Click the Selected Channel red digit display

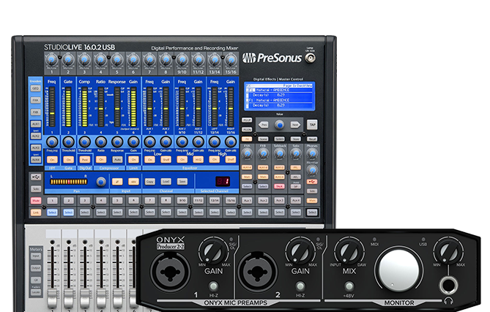[x=223, y=182]
